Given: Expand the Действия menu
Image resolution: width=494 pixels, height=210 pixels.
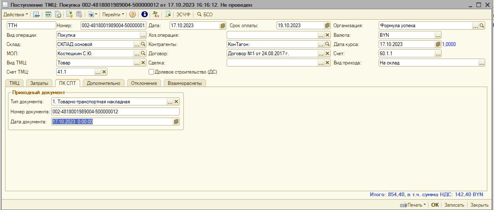Looking at the screenshot, I should (16, 14).
